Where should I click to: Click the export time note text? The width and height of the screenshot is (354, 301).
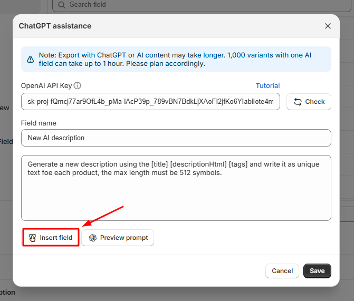pyautogui.click(x=175, y=60)
